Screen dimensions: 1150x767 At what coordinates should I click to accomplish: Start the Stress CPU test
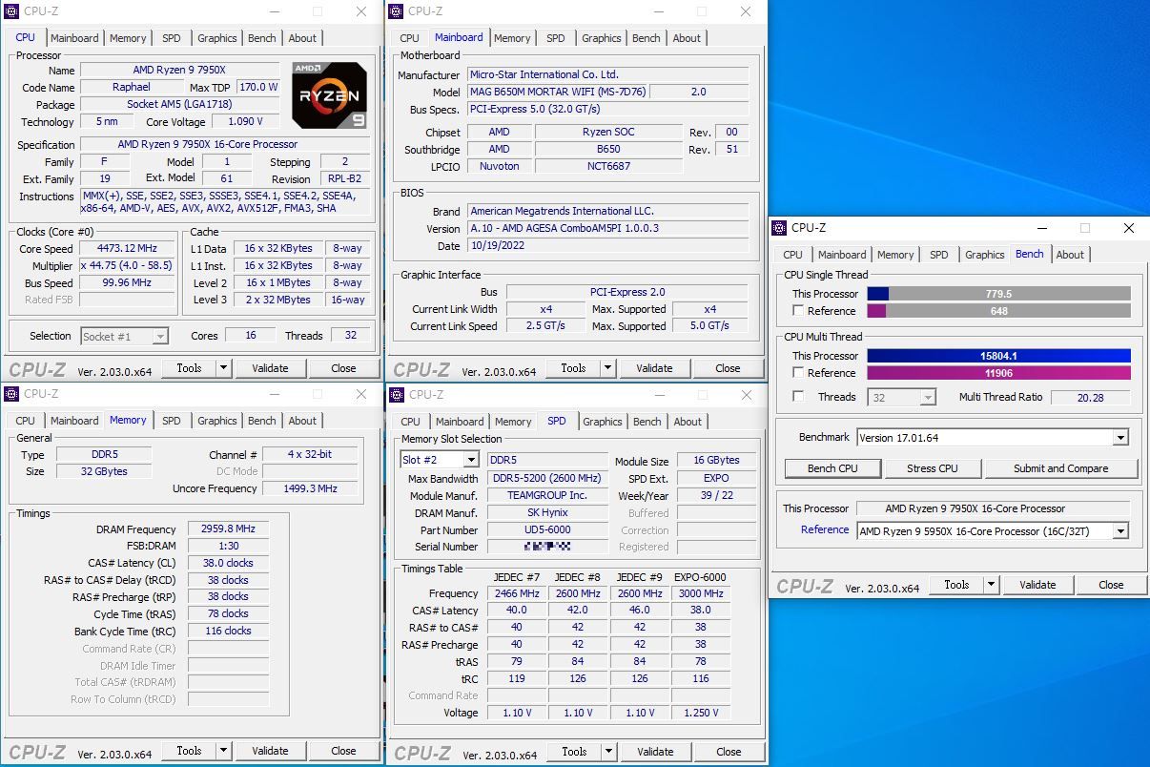pyautogui.click(x=933, y=468)
